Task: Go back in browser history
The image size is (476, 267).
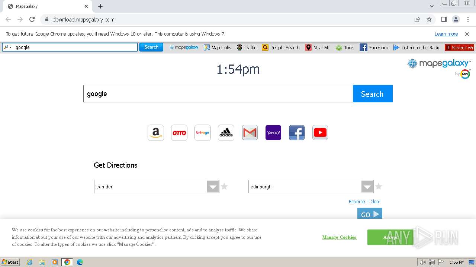Action: [x=8, y=19]
